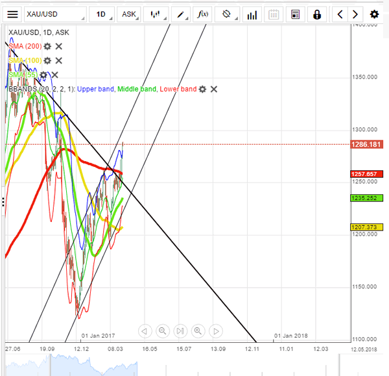Image resolution: width=389 pixels, height=376 pixels.
Task: Zoom out with the minus magnifier
Action: click(163, 331)
